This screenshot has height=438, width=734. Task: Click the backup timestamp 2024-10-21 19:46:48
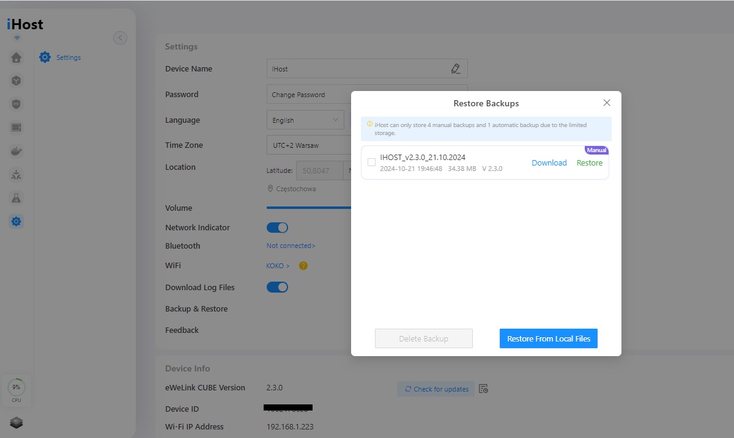tap(411, 169)
